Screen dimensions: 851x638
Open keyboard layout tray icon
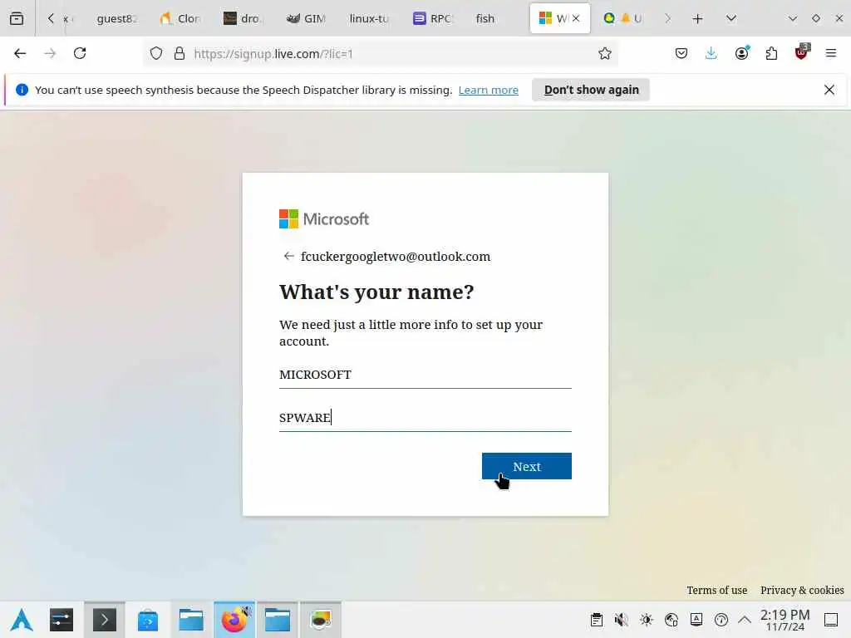click(x=696, y=620)
